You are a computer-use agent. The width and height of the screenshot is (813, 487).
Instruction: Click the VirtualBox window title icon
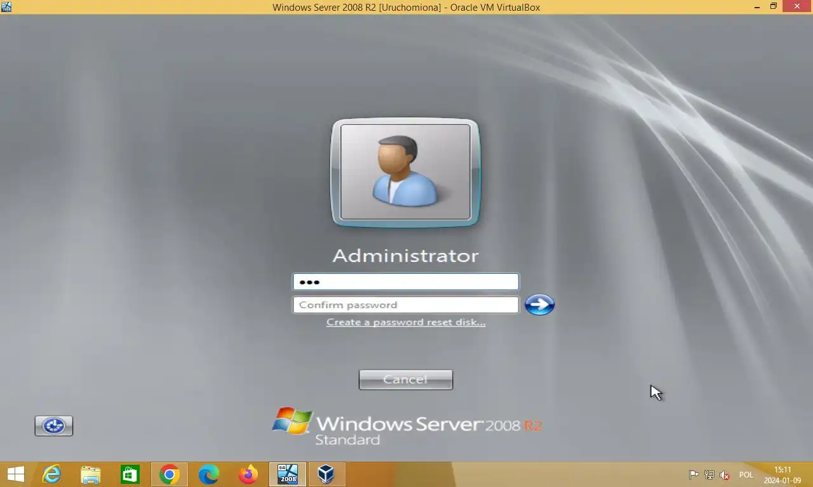(6, 7)
